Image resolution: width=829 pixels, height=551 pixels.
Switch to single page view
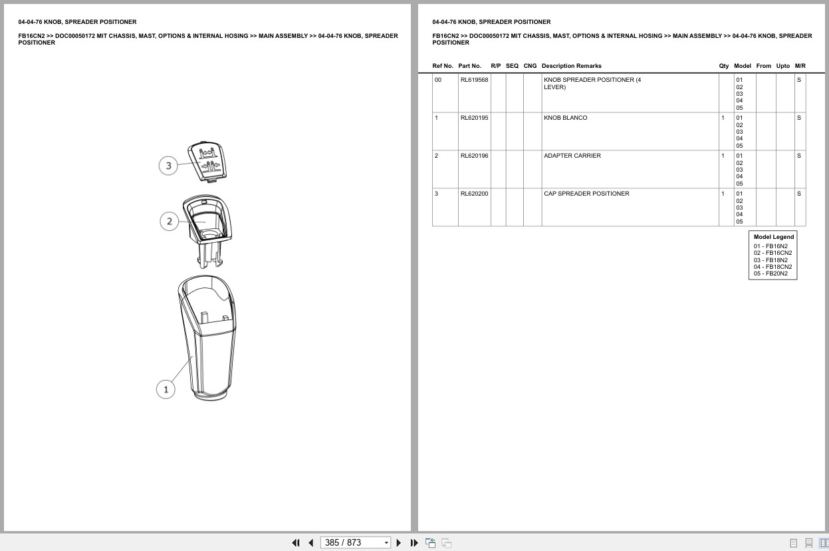[794, 543]
